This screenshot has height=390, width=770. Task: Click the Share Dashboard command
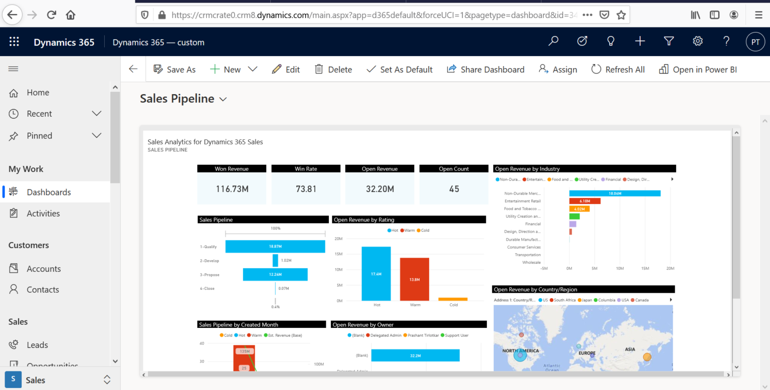point(485,69)
